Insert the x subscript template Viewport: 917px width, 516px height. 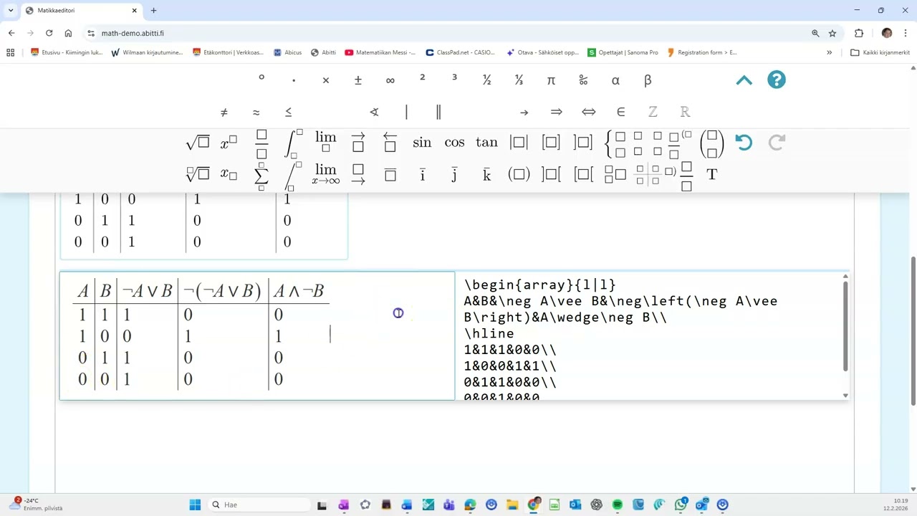[x=229, y=174]
